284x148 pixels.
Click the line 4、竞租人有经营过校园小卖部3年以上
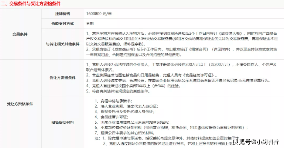pyautogui.click(x=133, y=86)
